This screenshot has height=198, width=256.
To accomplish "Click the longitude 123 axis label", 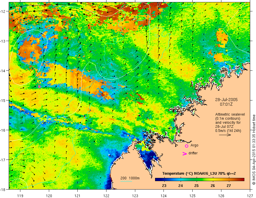I will (135, 196).
